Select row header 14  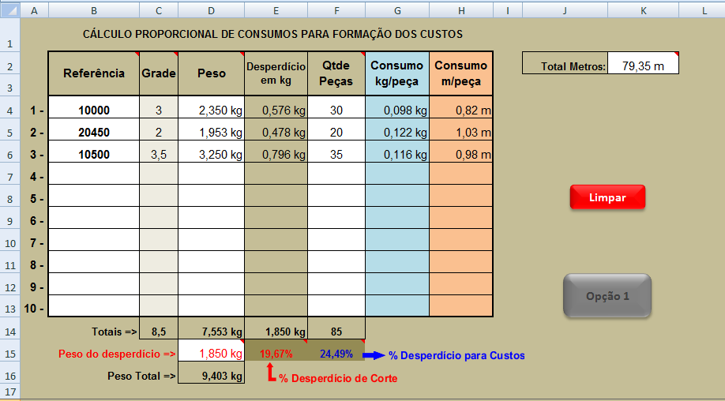(10, 332)
